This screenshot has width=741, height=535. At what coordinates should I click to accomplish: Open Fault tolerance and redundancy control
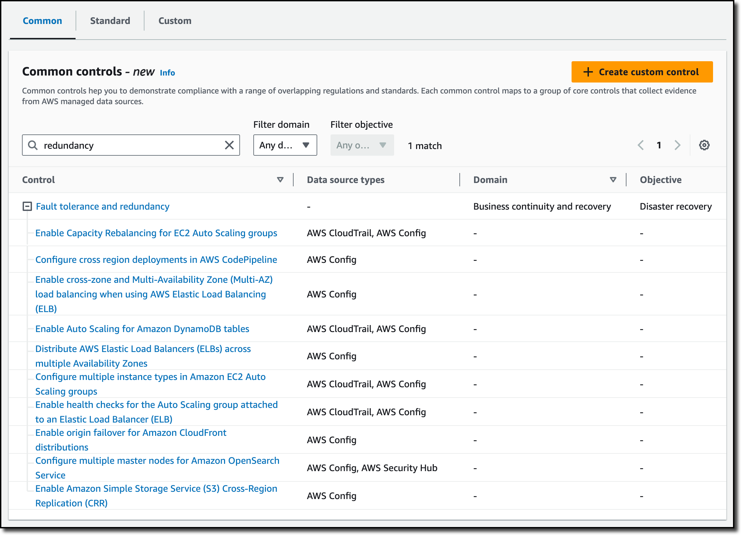click(x=103, y=206)
